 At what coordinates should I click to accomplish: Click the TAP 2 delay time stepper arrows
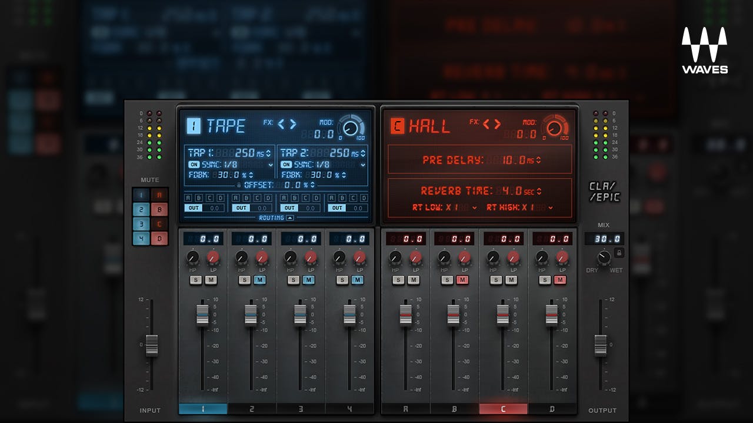point(362,153)
